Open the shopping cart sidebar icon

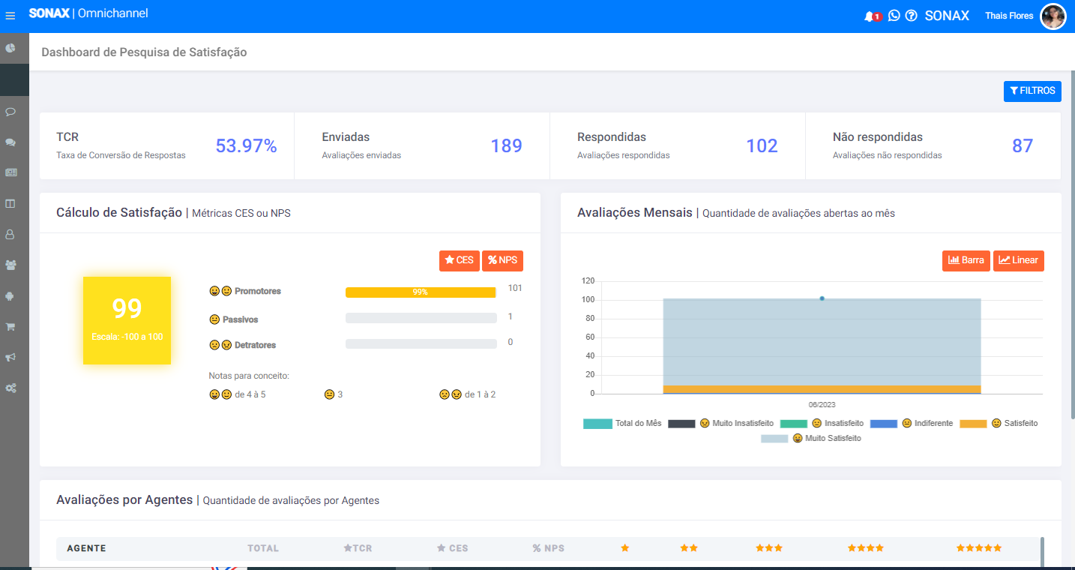pyautogui.click(x=10, y=327)
